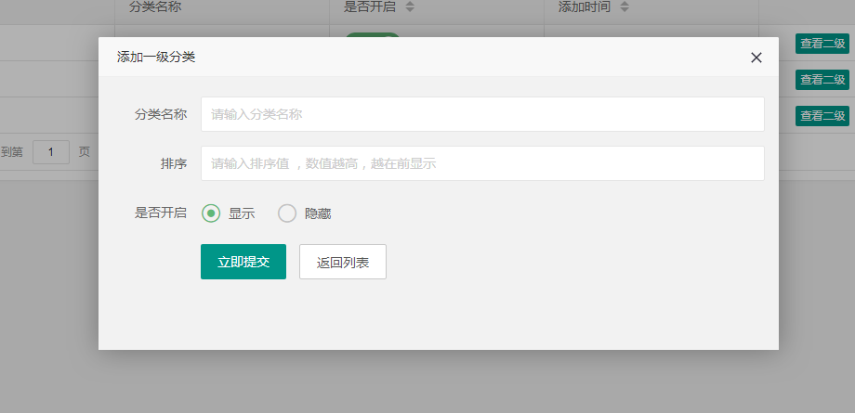Open third row's 查看二级 button
855x413 pixels.
[x=822, y=115]
